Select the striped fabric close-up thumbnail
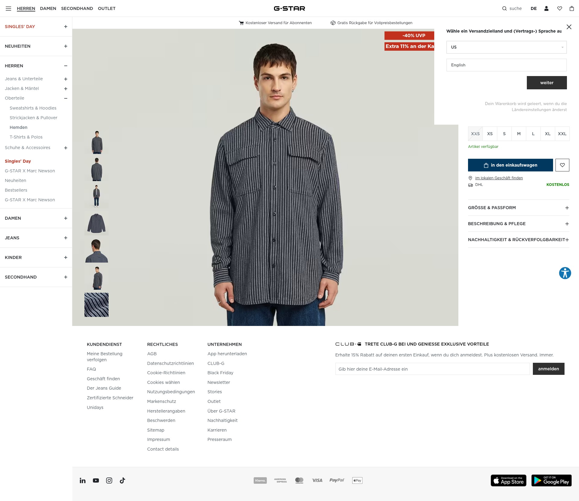579x501 pixels. pos(96,305)
